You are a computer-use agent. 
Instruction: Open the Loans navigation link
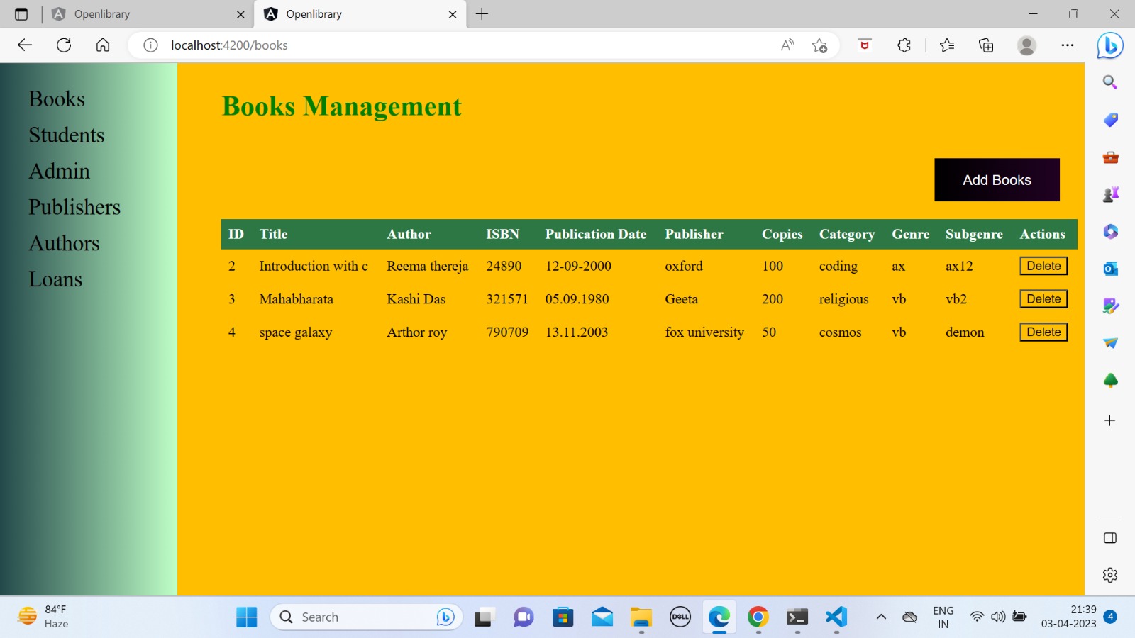coord(55,279)
